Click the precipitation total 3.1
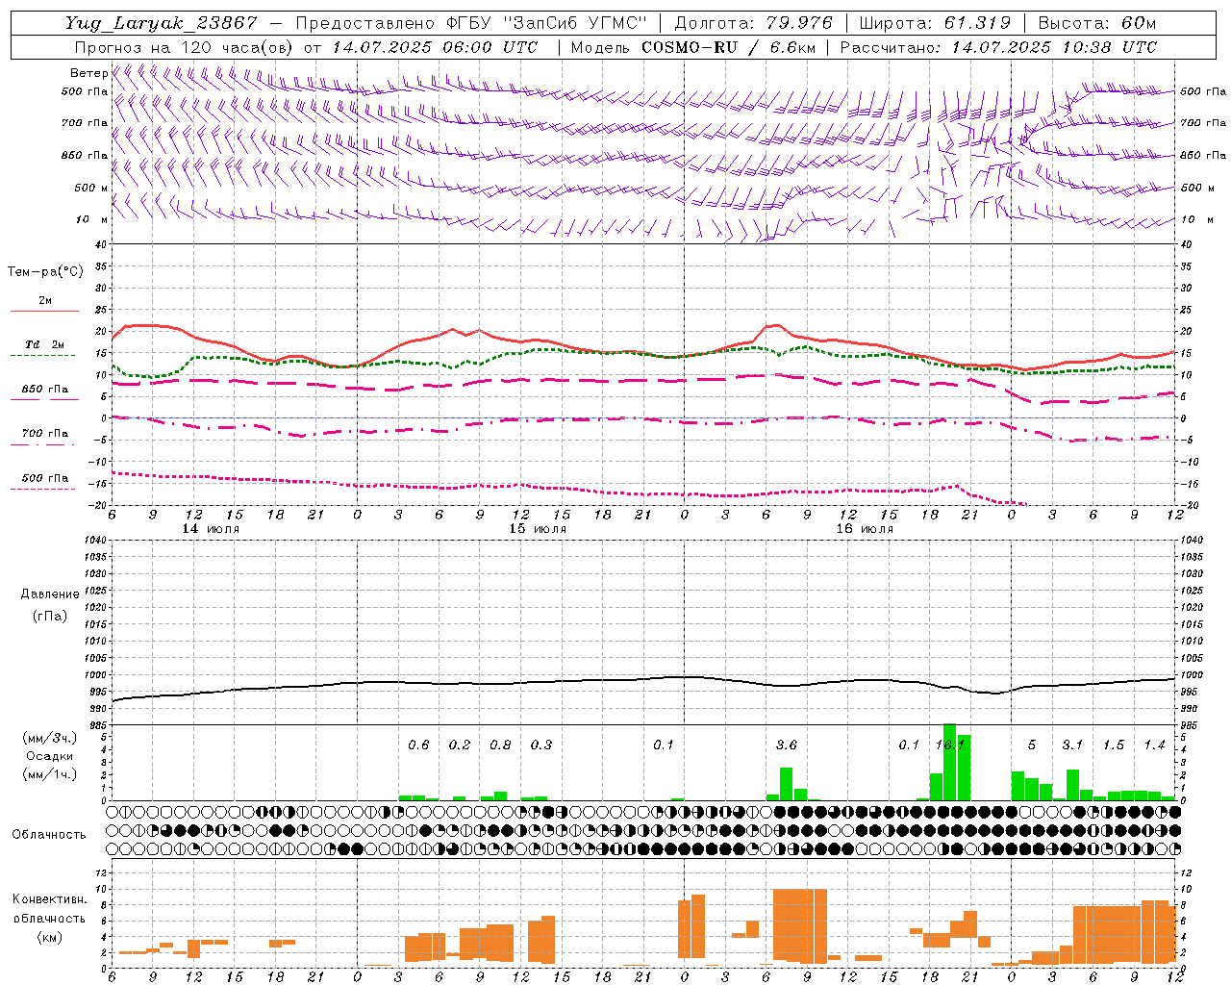The height and width of the screenshot is (985, 1231). 1072,745
